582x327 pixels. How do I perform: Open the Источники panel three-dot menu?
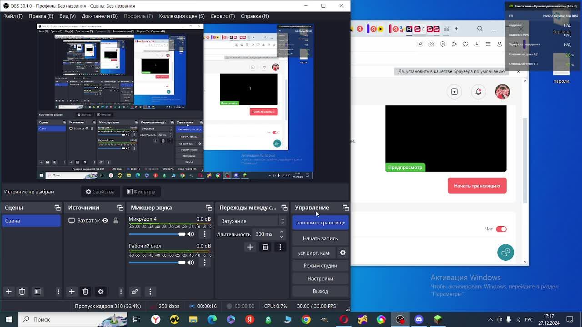121,292
